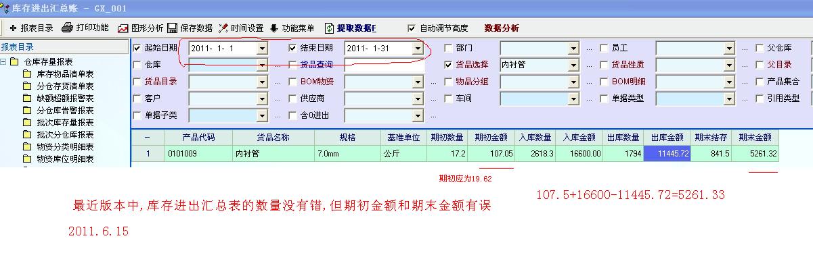Select the 5261.32 期末金额 cell
The width and height of the screenshot is (813, 257).
[x=755, y=154]
